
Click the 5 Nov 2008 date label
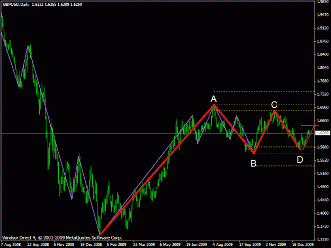64,245
